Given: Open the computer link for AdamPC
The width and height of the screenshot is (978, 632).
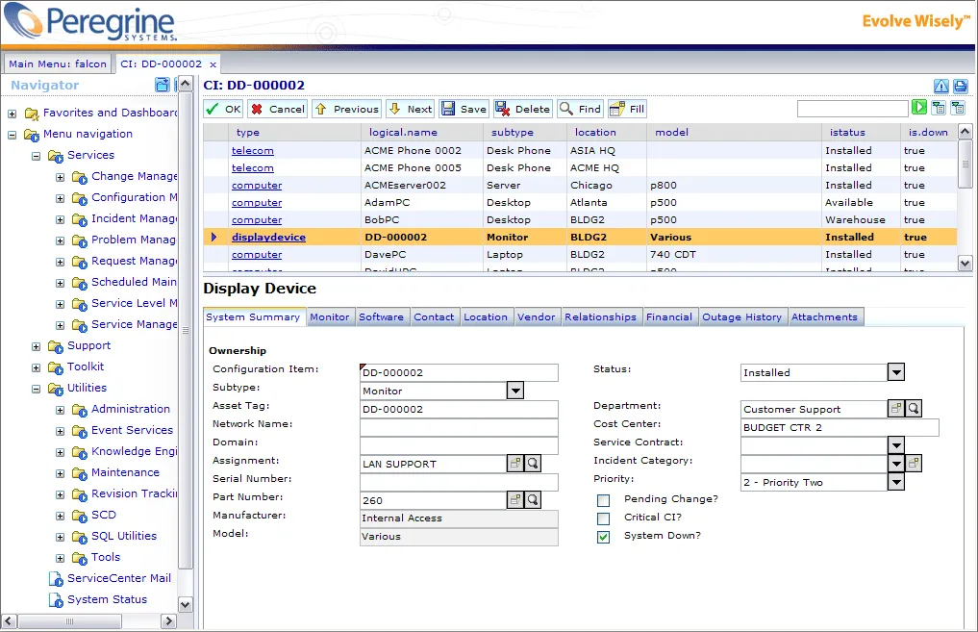Looking at the screenshot, I should pos(257,203).
